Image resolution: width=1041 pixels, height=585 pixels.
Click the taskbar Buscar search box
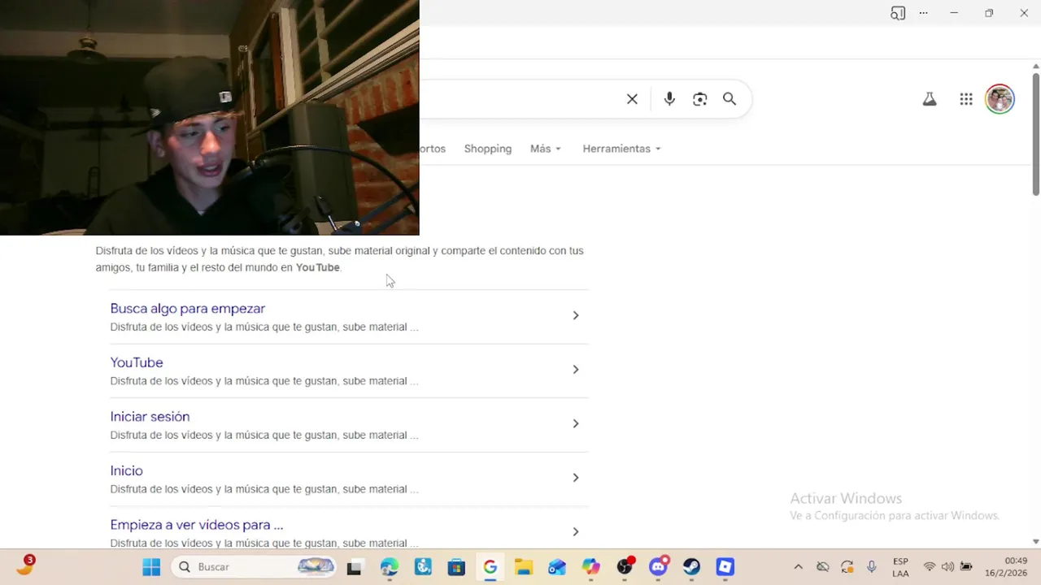coord(255,567)
